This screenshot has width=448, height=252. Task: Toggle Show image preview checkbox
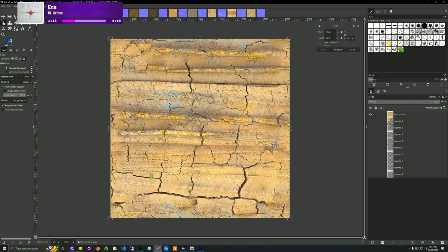pos(13,86)
